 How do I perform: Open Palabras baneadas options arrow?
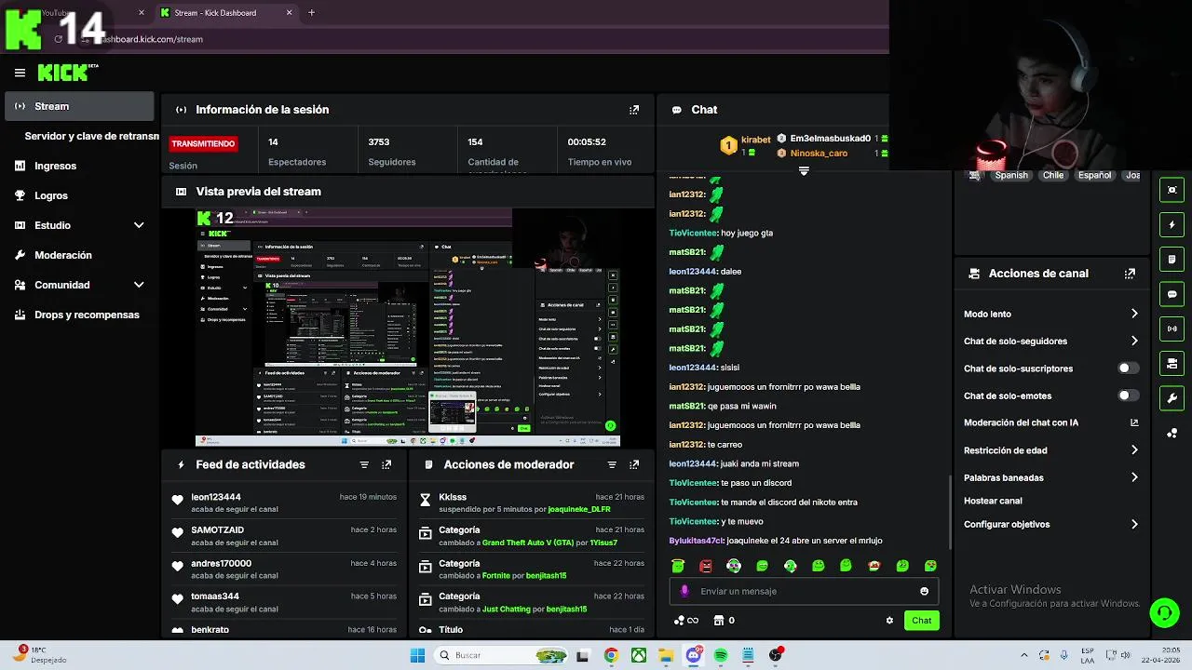pyautogui.click(x=1134, y=477)
